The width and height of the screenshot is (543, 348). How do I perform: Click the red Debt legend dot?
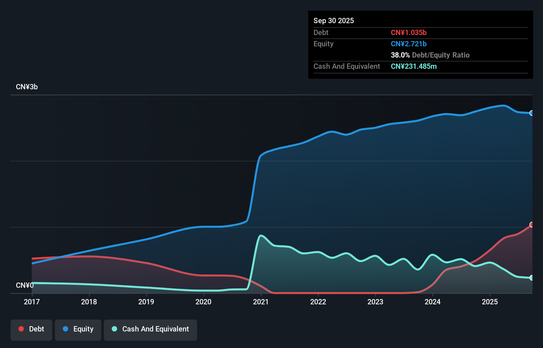tap(21, 329)
